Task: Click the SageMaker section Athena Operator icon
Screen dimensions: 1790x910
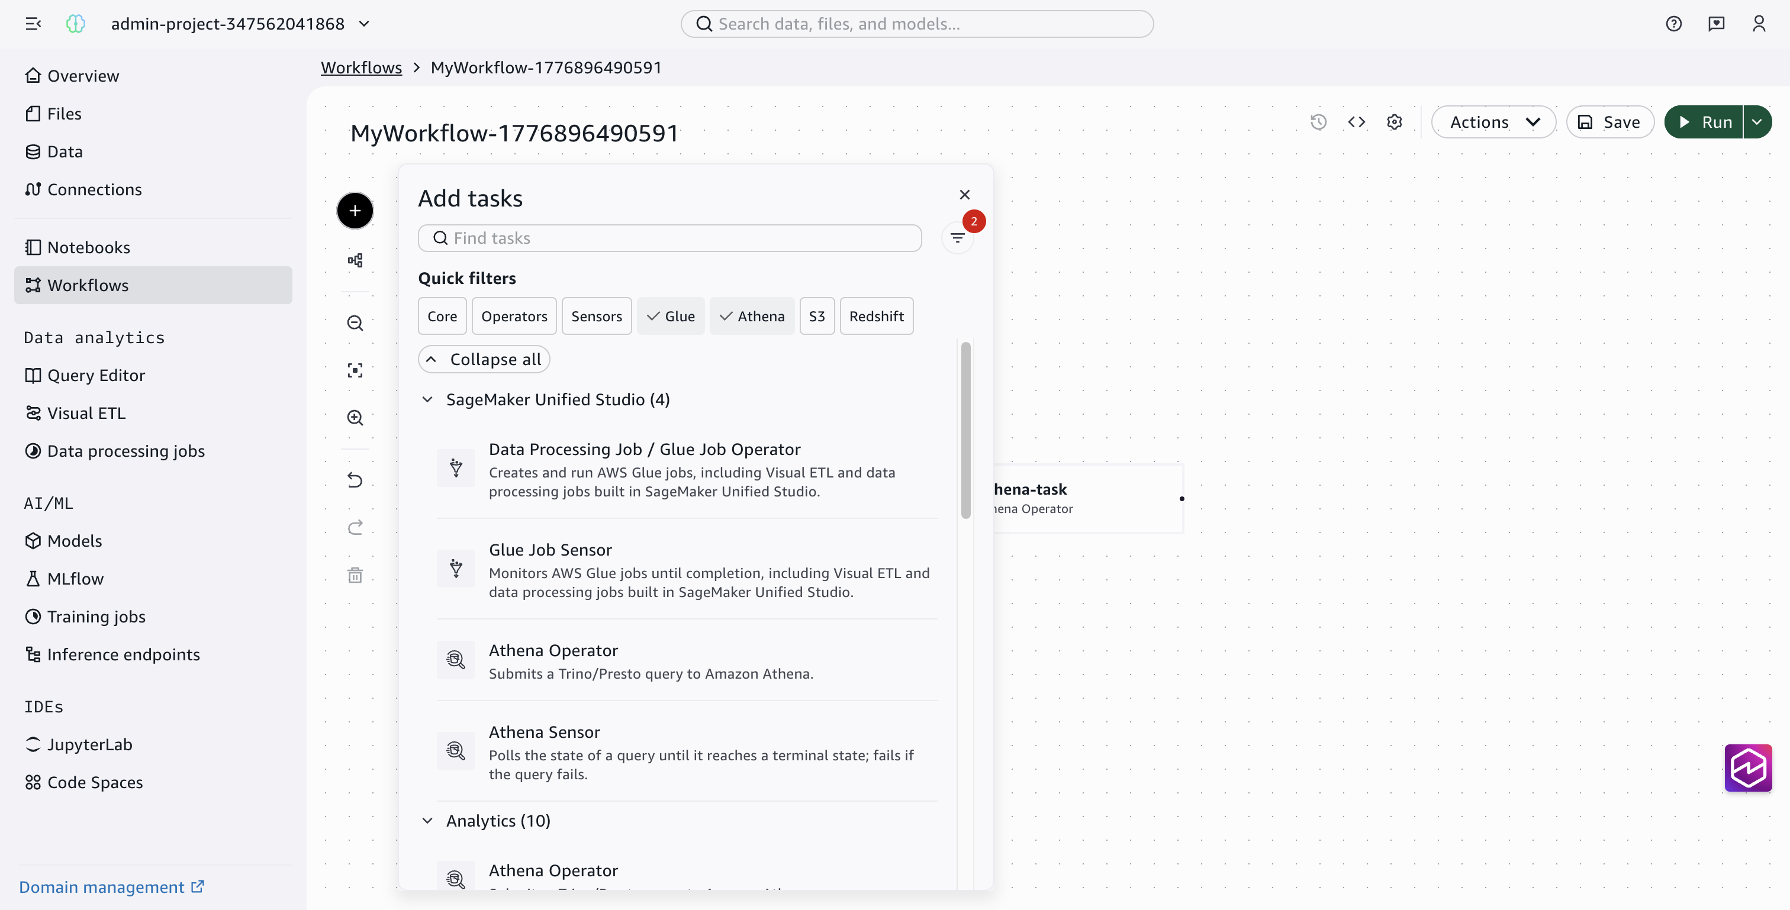Action: pyautogui.click(x=456, y=660)
